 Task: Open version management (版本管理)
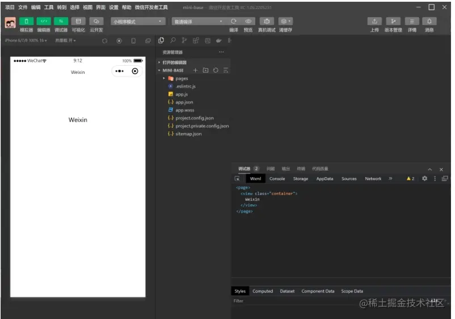[x=393, y=21]
